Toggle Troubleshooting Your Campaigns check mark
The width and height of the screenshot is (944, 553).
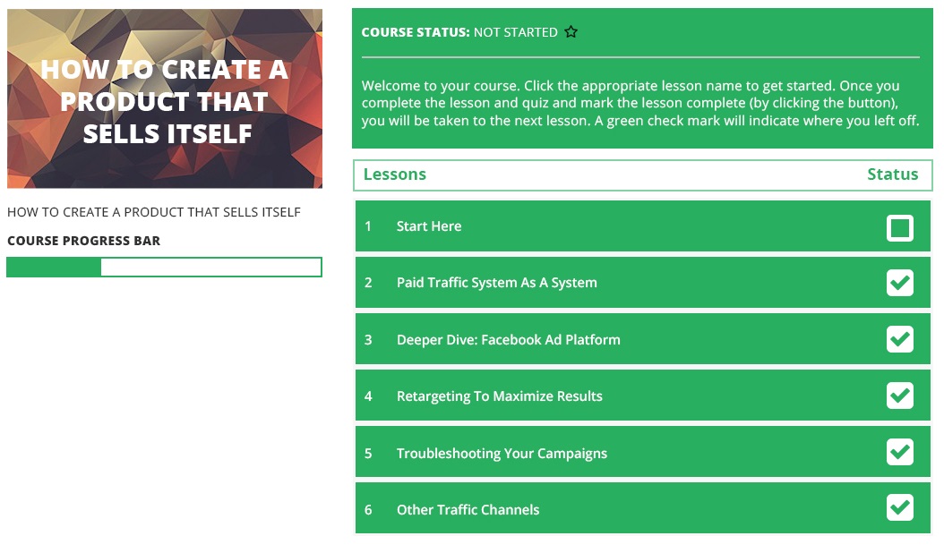point(899,453)
